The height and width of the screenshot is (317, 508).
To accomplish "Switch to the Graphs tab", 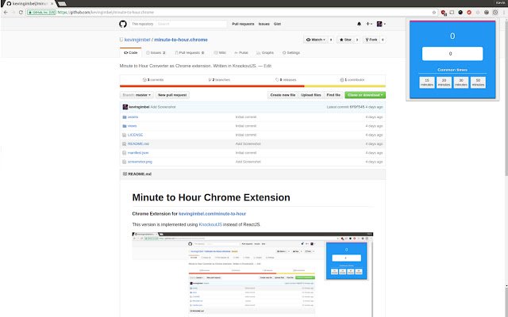I will [x=265, y=53].
